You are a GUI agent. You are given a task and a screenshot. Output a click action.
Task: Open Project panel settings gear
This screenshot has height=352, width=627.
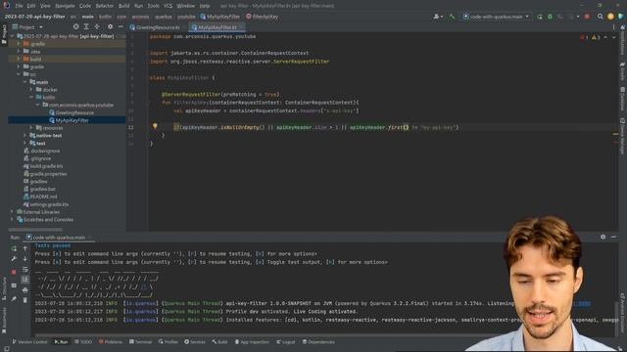110,26
